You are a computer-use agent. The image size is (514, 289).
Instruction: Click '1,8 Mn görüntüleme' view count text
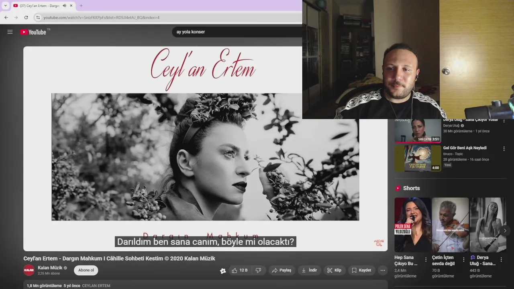pos(44,286)
